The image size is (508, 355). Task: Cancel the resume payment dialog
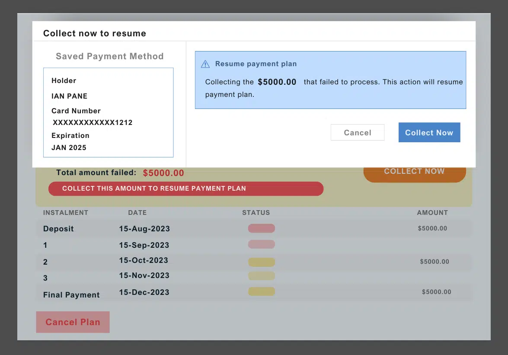[358, 132]
